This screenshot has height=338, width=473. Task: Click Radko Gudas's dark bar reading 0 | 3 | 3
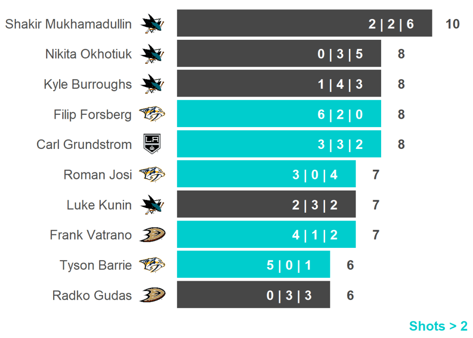(x=253, y=295)
